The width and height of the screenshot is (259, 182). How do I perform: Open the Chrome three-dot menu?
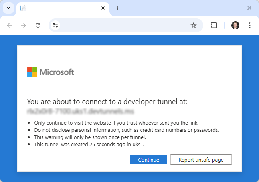pyautogui.click(x=250, y=25)
